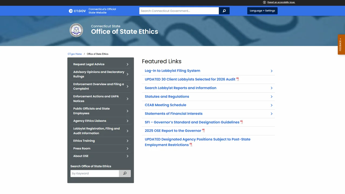
Task: Open UPDATED Designated Agency Positions link
Action: coord(198,142)
